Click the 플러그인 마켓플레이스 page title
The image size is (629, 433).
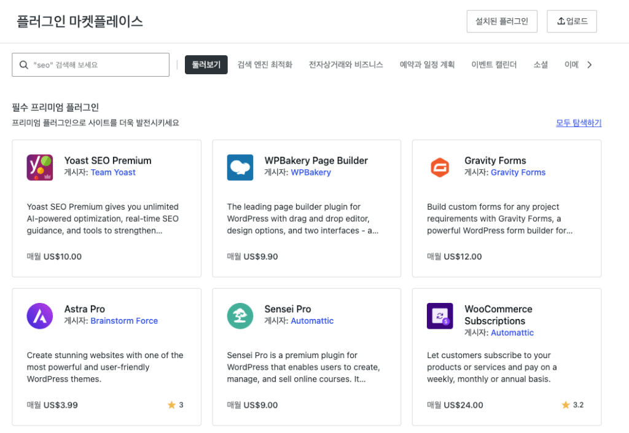80,21
